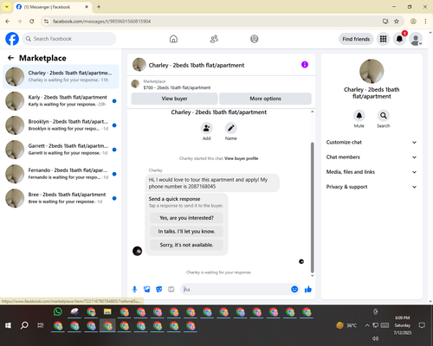Open File Explorer from taskbar
Screen dimensions: 433x346
tap(107, 311)
